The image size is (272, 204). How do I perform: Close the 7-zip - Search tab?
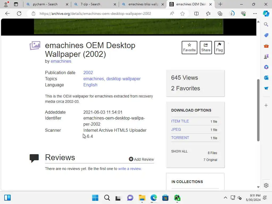[115, 4]
